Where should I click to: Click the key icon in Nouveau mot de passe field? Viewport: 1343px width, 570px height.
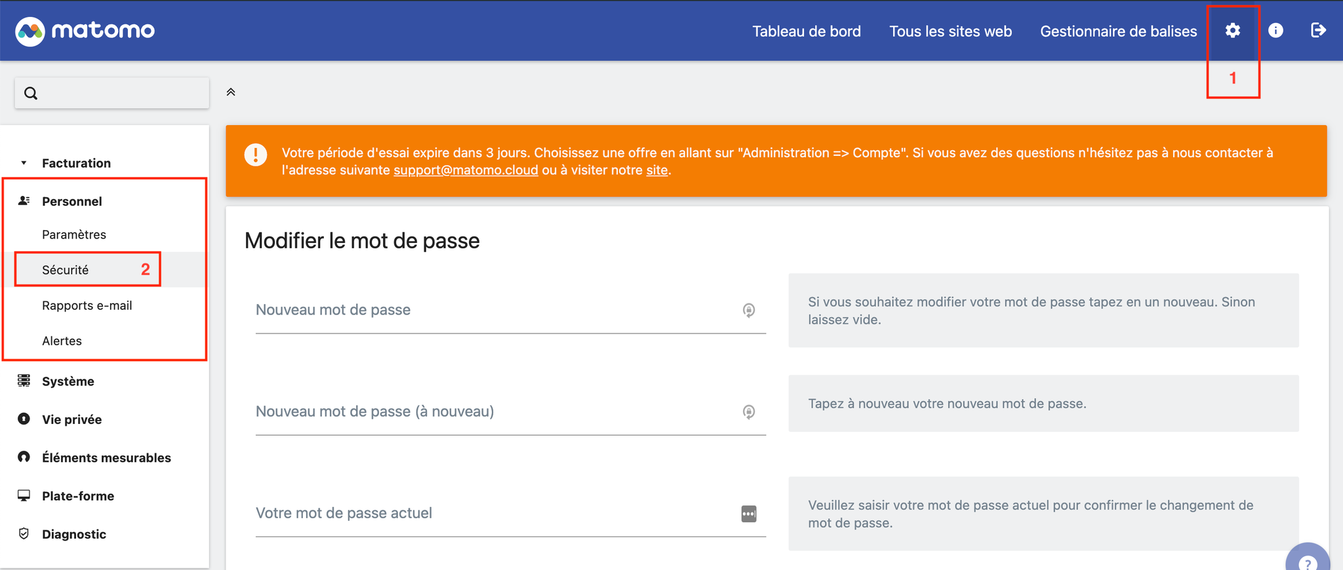coord(749,310)
